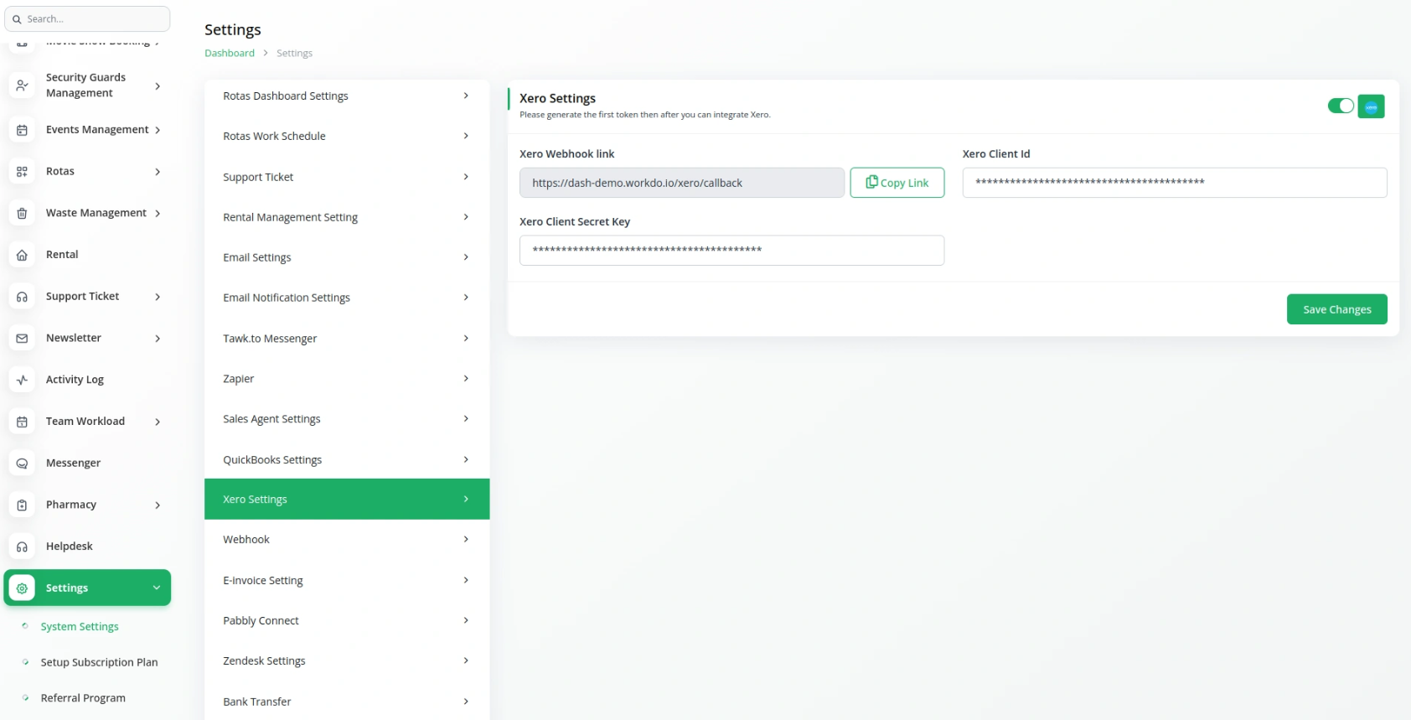The width and height of the screenshot is (1411, 720).
Task: Click the Copy Link button
Action: [x=897, y=183]
